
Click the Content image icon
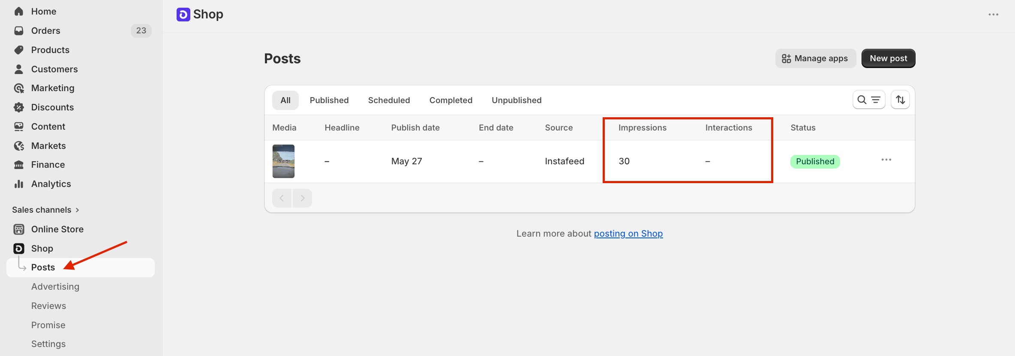[x=19, y=127]
